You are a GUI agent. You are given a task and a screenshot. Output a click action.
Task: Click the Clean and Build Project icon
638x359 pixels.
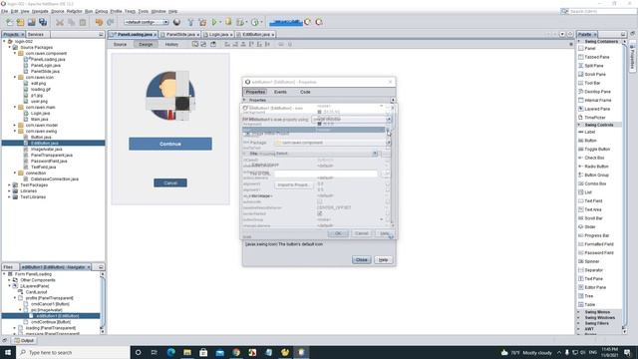pos(202,22)
